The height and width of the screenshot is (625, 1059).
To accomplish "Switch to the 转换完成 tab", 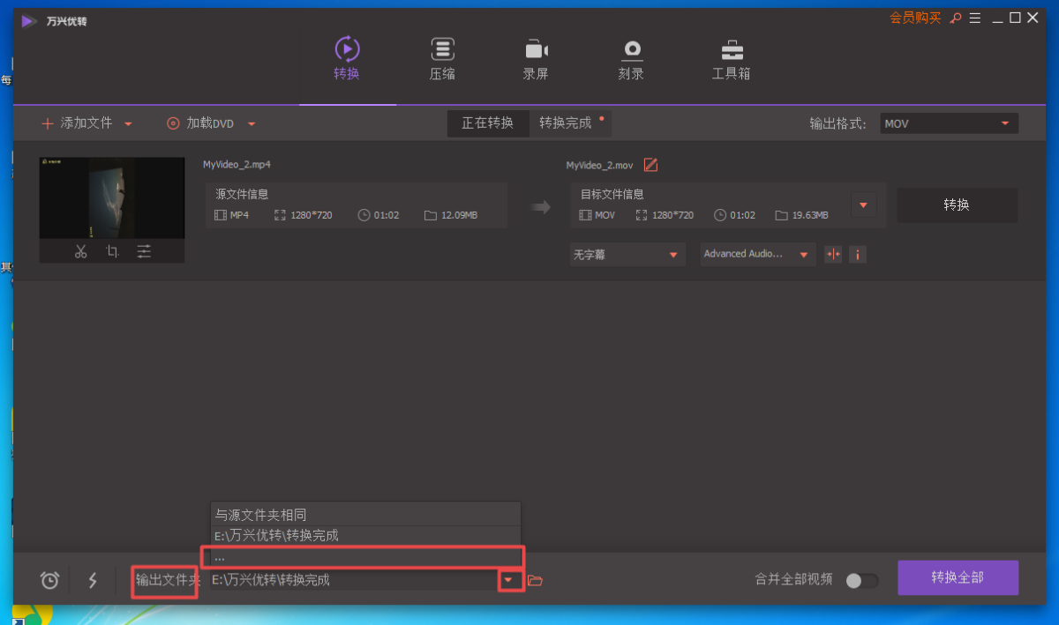I will tap(567, 123).
